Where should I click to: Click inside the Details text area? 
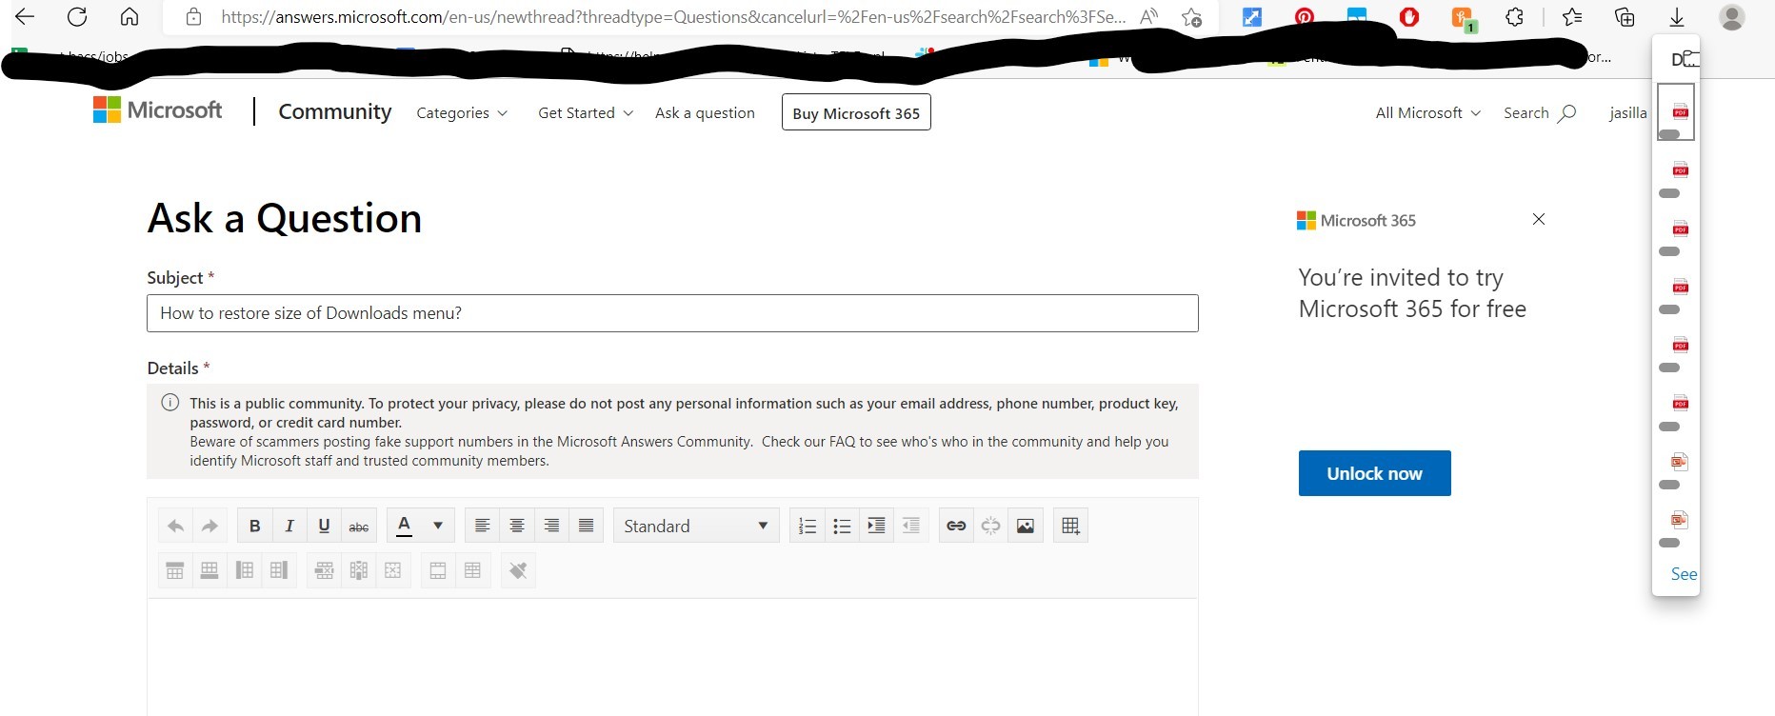[672, 657]
